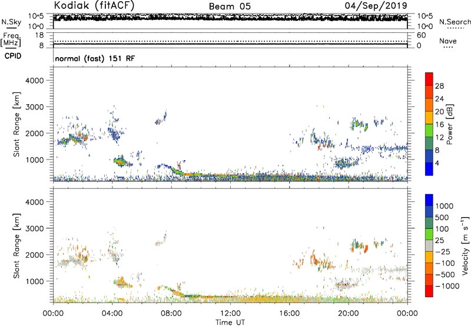471x326 pixels.
Task: Click the '12:00' time tick label
Action: 230,314
